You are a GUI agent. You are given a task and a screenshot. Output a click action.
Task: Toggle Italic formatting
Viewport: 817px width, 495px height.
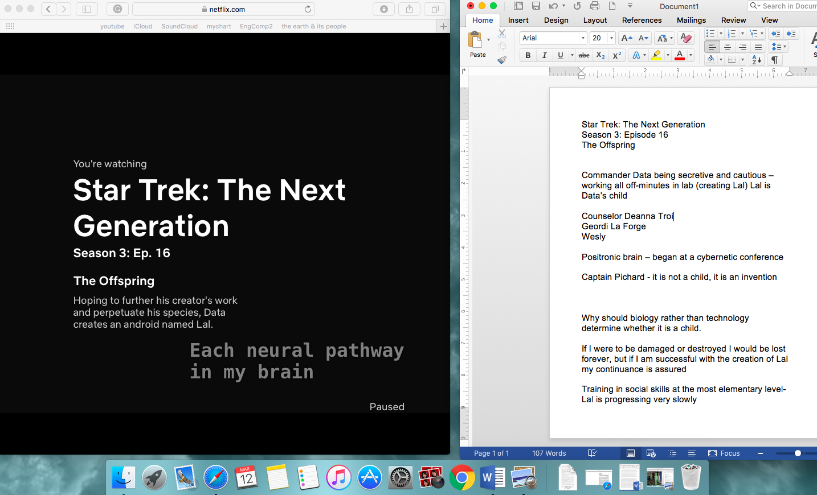tap(544, 55)
